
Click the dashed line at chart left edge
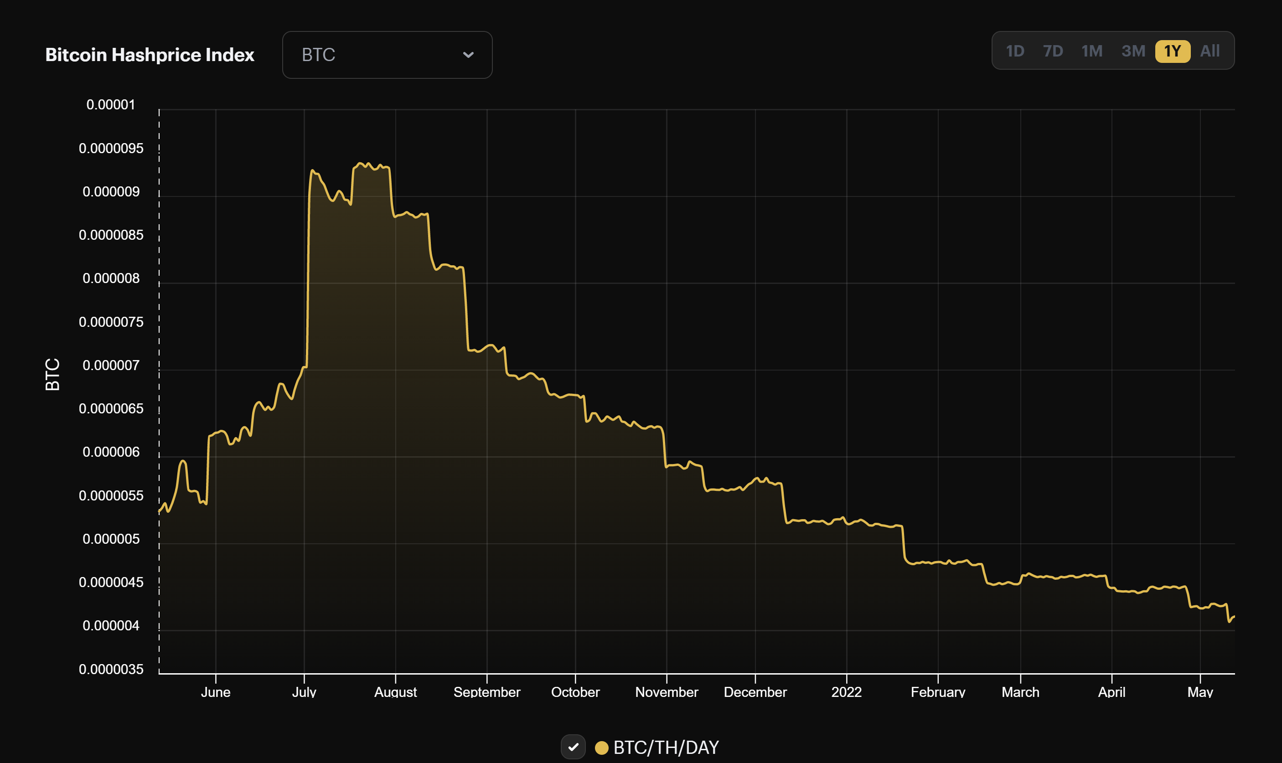pos(159,386)
